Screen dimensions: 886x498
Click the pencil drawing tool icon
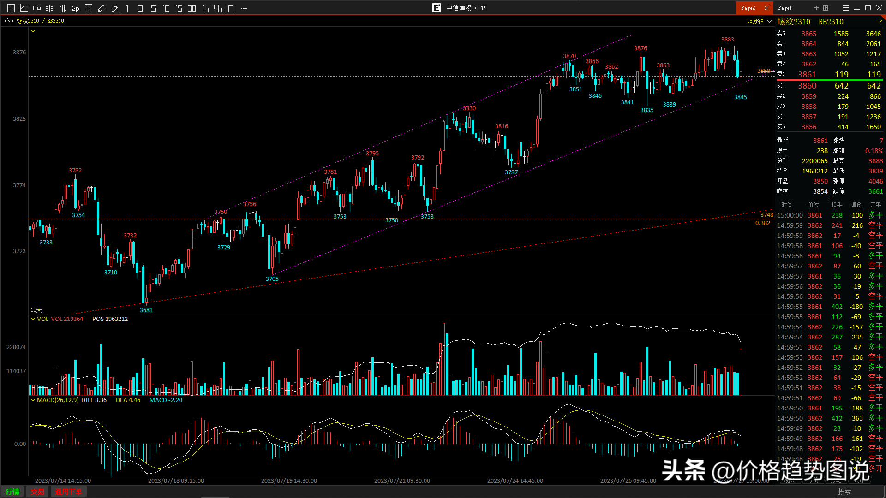pyautogui.click(x=102, y=8)
